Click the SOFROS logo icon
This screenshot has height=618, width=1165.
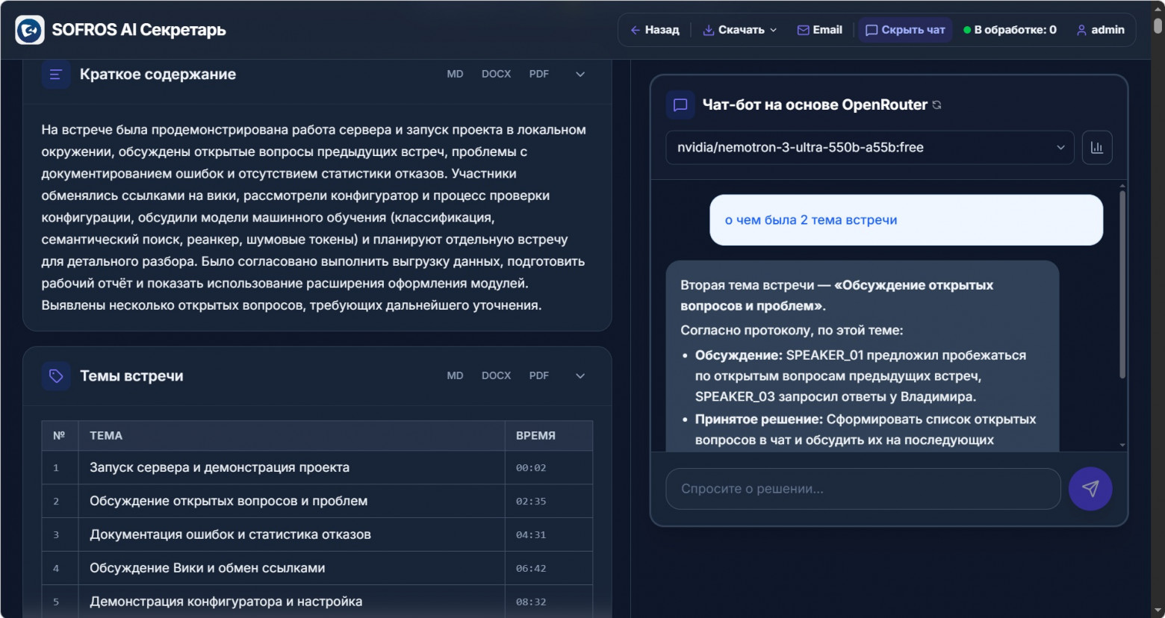coord(30,30)
